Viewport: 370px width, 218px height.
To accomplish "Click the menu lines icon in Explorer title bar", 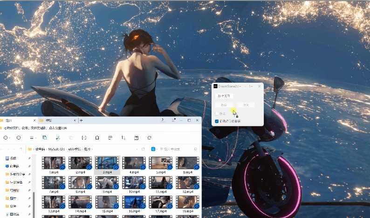I will pos(173,120).
